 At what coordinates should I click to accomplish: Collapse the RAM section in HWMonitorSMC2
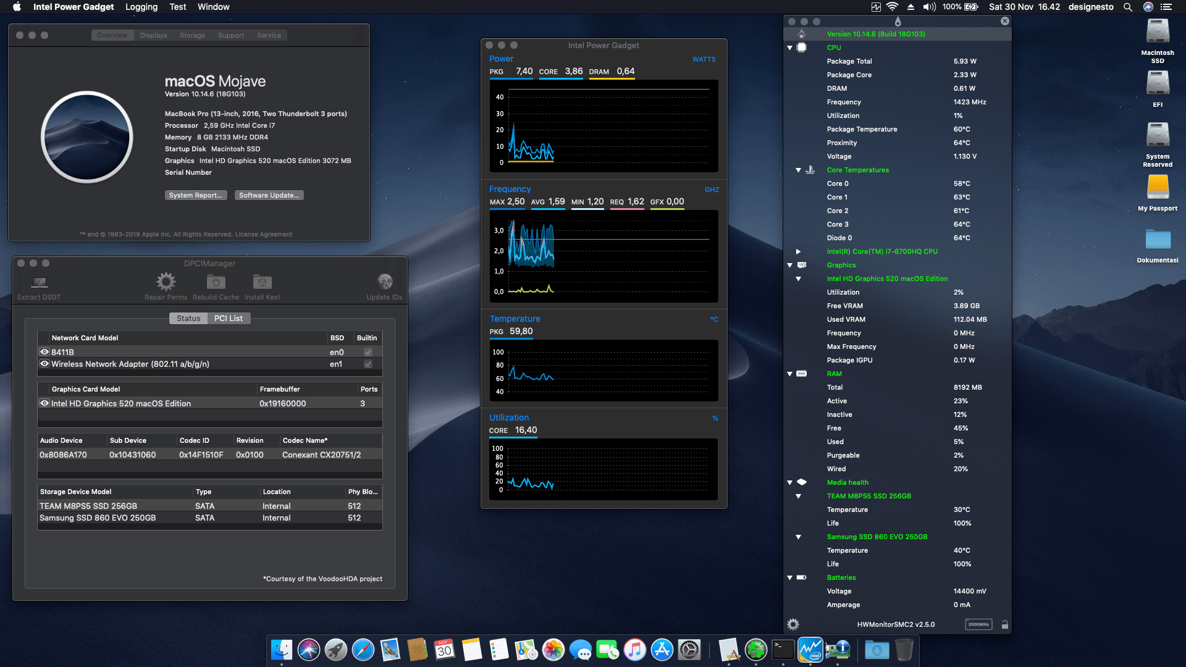click(790, 374)
